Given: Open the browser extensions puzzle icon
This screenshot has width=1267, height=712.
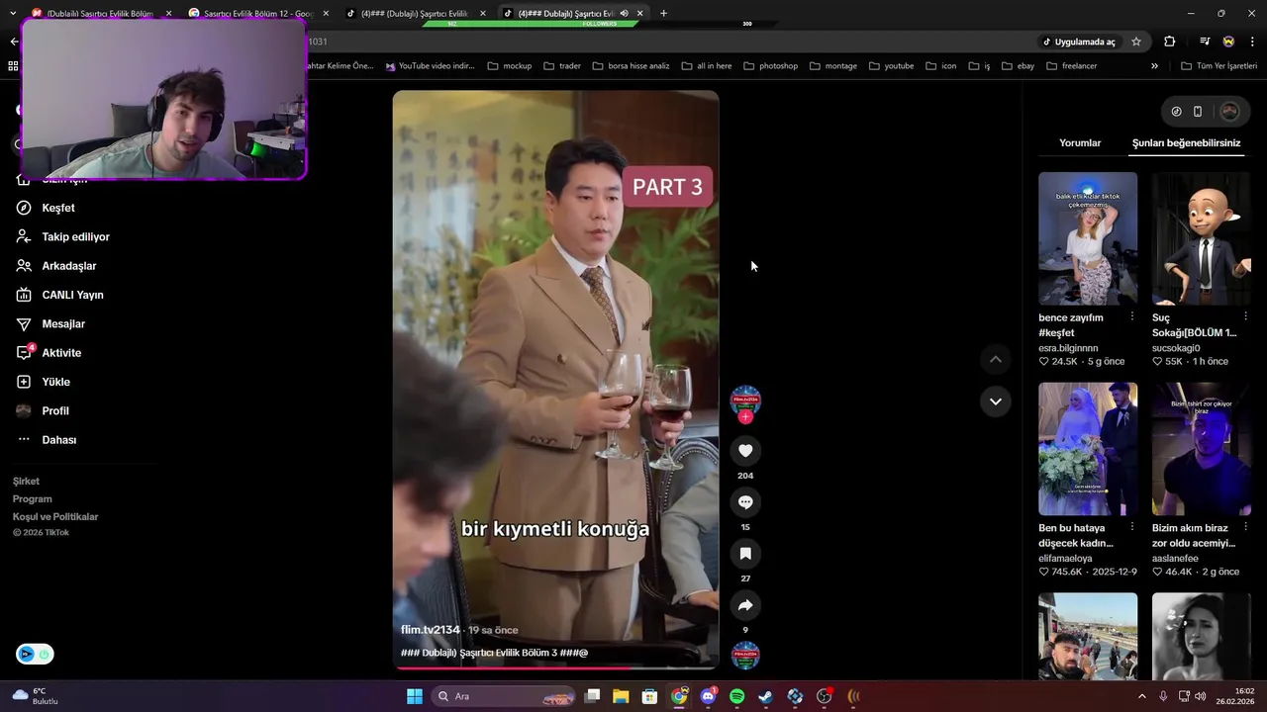Looking at the screenshot, I should [x=1170, y=42].
